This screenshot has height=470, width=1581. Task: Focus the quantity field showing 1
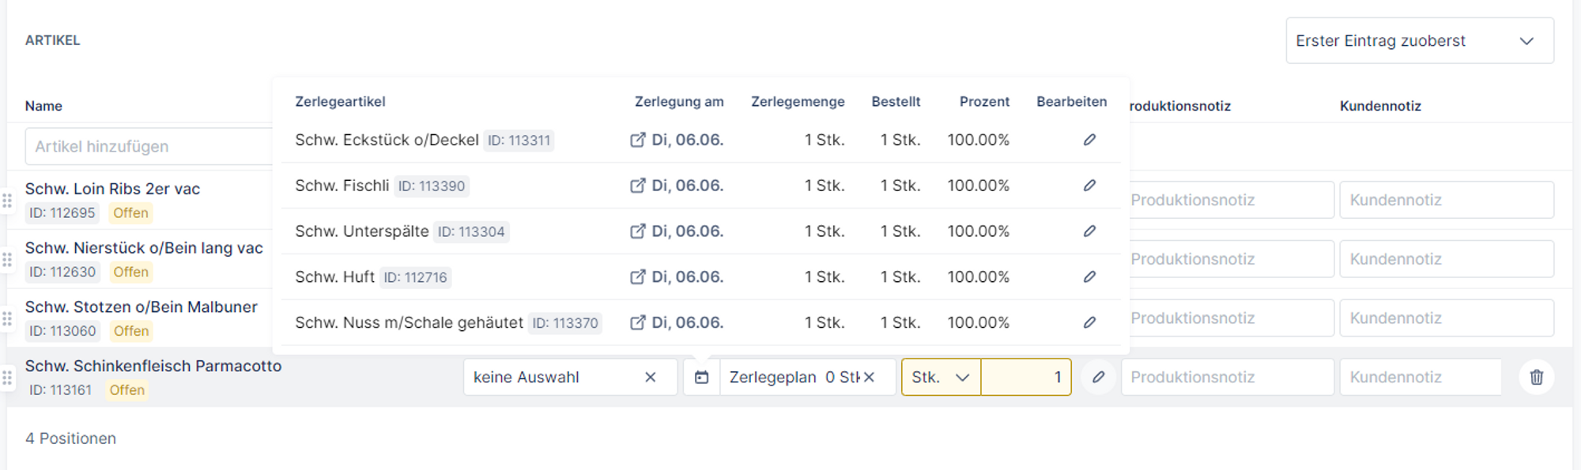click(1025, 378)
